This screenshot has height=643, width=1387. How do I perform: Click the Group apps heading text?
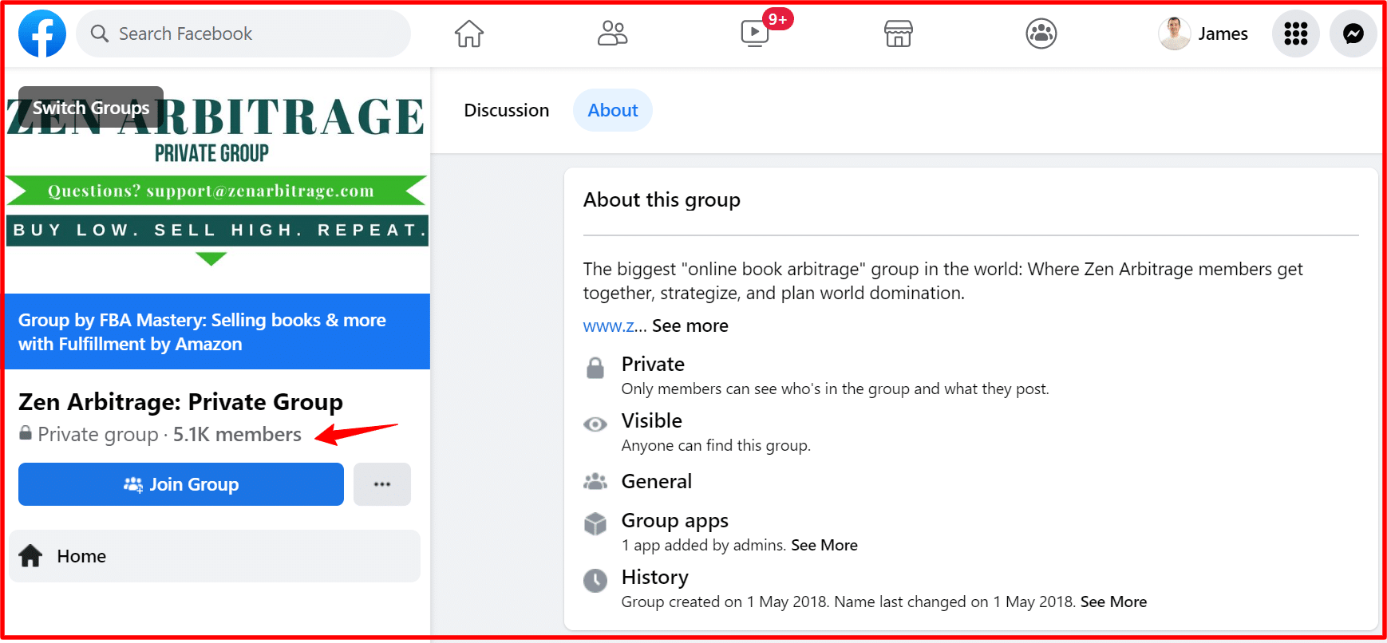tap(675, 520)
